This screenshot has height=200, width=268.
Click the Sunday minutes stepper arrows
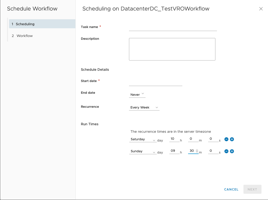coord(197,151)
